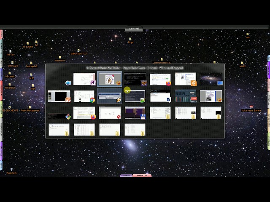The height and width of the screenshot is (202, 270).
Task: Open the DesktopTXT folder
Action: point(32,64)
